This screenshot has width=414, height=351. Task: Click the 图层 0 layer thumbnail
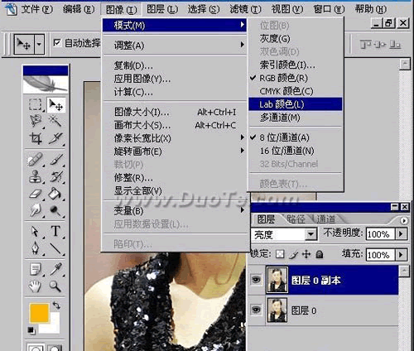pyautogui.click(x=277, y=310)
